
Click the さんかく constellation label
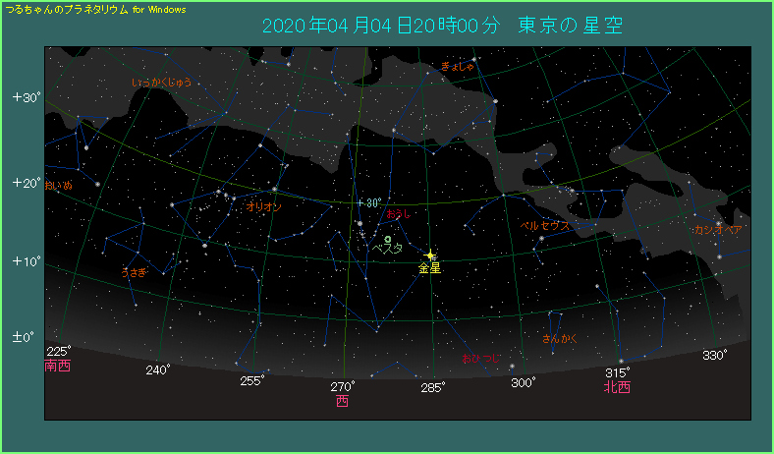559,339
